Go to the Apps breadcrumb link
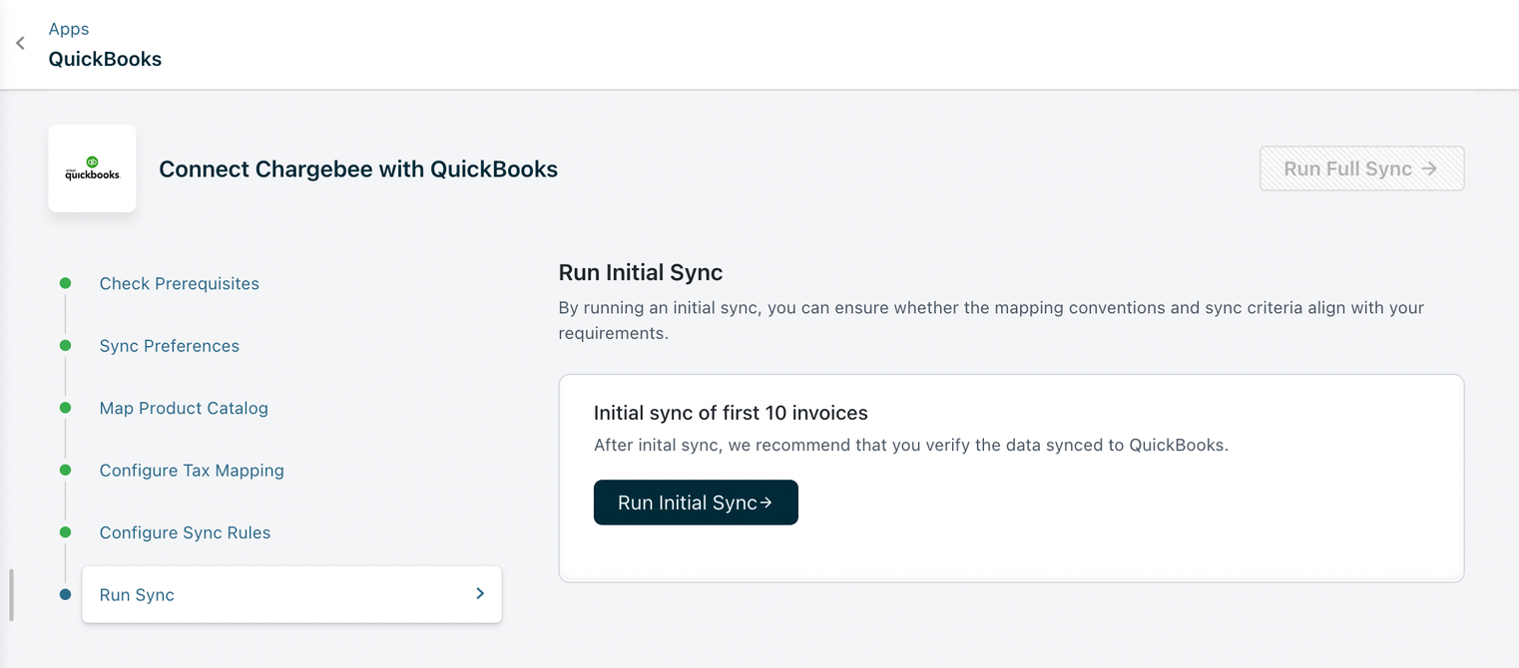The image size is (1519, 668). click(69, 29)
